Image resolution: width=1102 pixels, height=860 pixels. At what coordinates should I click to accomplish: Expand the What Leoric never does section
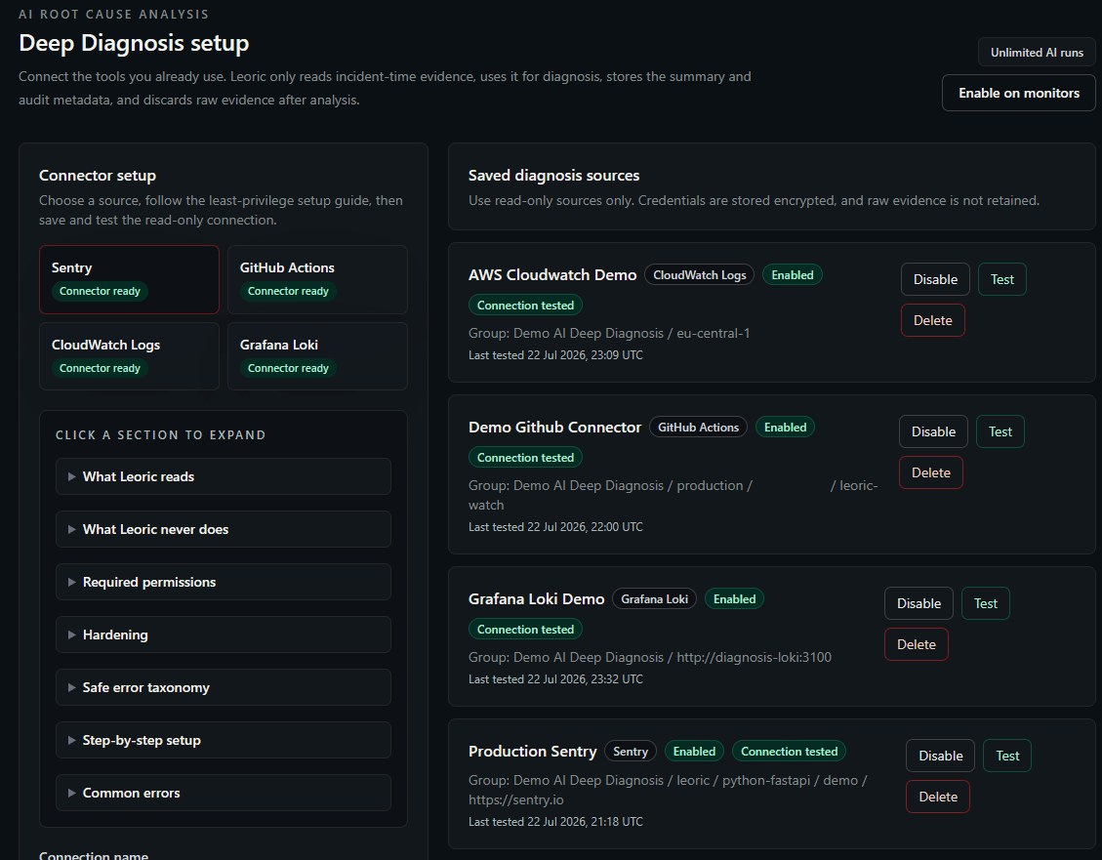click(224, 529)
